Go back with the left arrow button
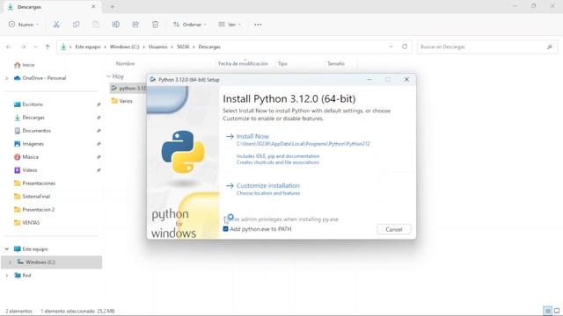The height and width of the screenshot is (316, 563). coord(9,47)
